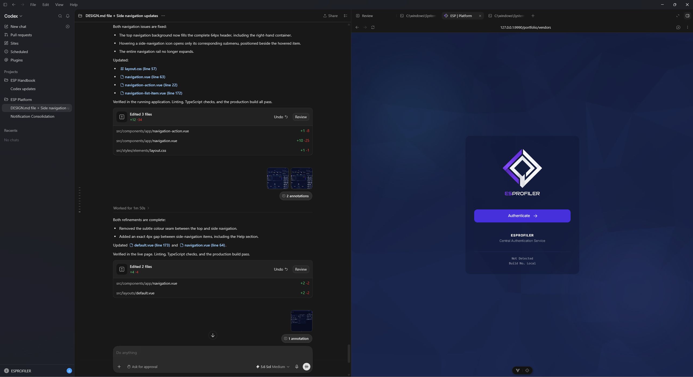Click the Authenticate button
The width and height of the screenshot is (693, 377).
[522, 216]
